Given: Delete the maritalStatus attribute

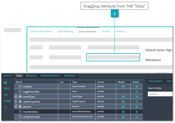Looking at the screenshot, I should 137,112.
